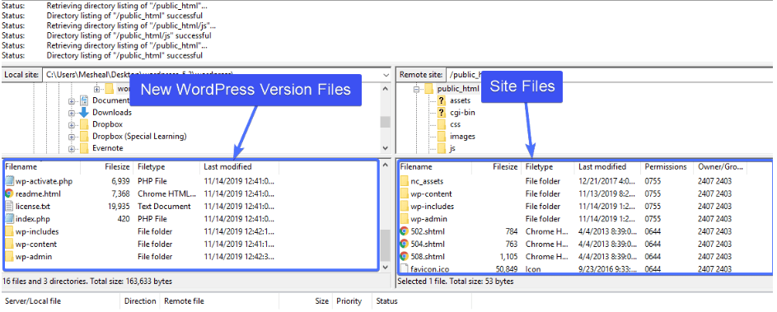Click the remote wp-content folder icon
This screenshot has width=777, height=312.
tap(405, 193)
